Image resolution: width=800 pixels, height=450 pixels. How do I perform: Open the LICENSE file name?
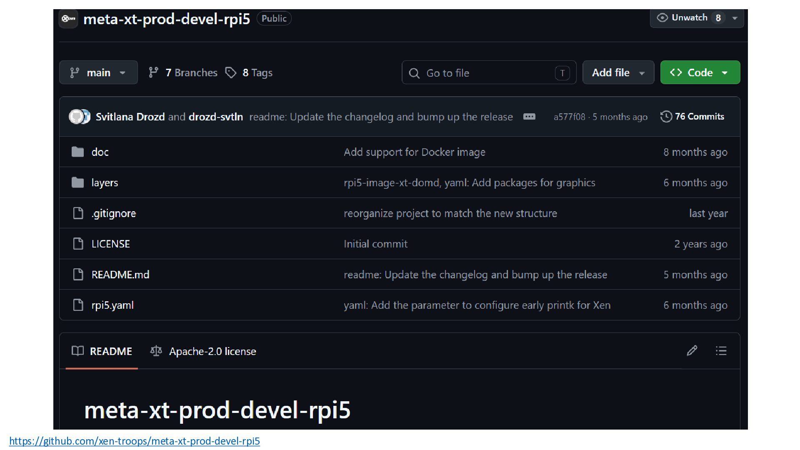click(111, 244)
